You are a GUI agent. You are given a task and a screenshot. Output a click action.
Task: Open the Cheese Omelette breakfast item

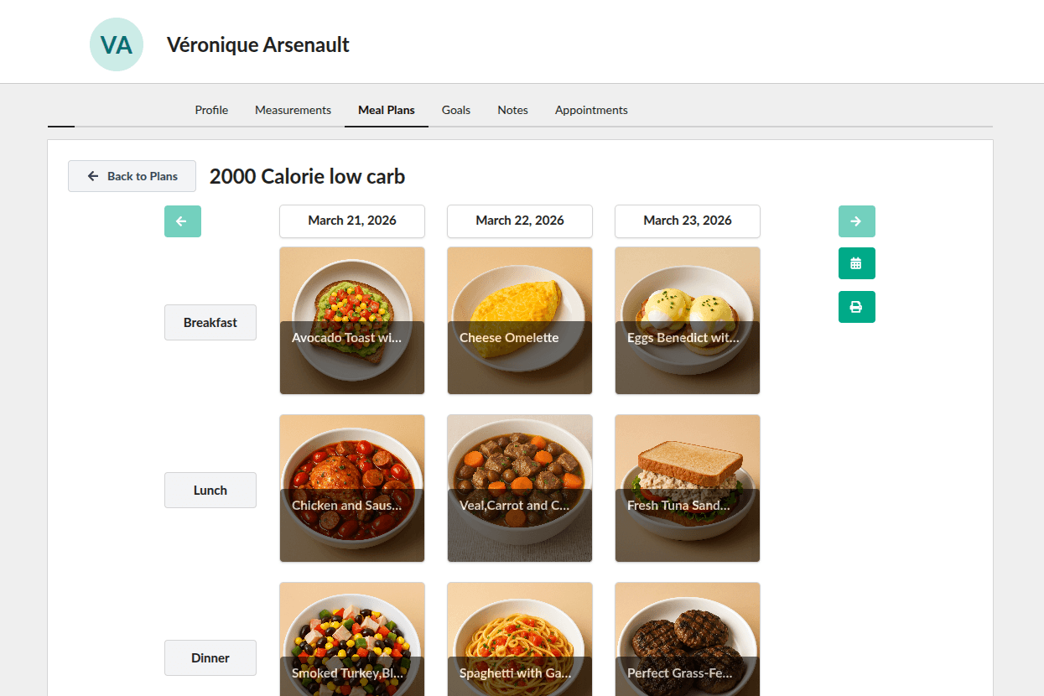(519, 320)
